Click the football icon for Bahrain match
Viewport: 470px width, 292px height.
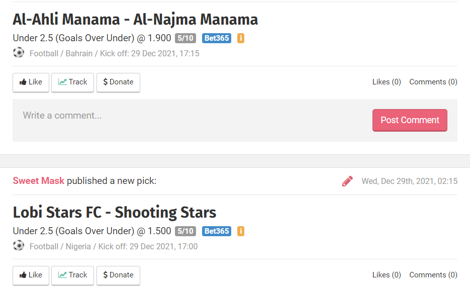click(x=19, y=53)
